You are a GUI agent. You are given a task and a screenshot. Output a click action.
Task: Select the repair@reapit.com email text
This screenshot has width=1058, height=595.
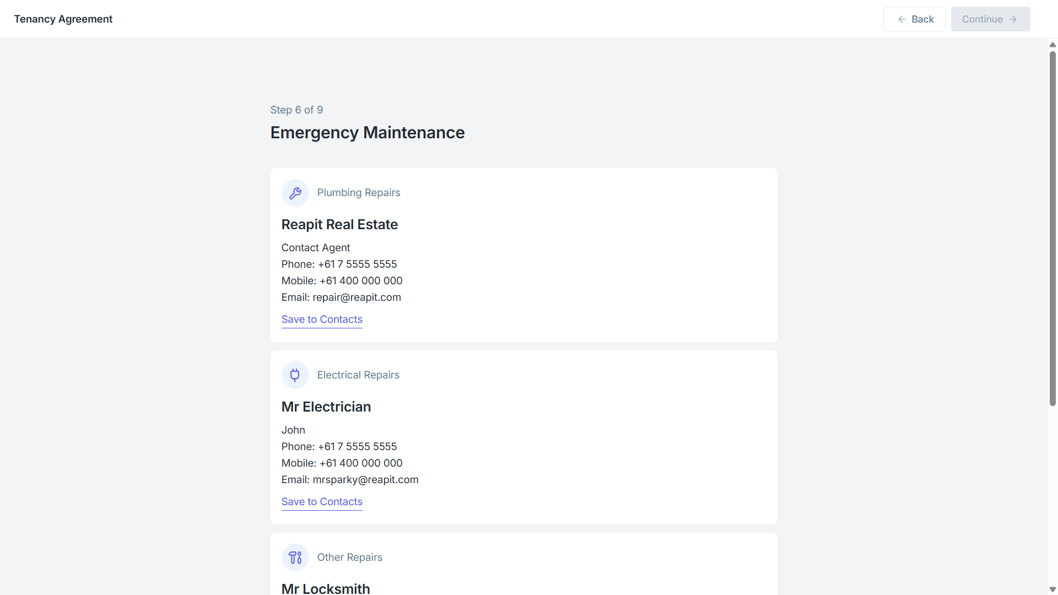coord(357,297)
